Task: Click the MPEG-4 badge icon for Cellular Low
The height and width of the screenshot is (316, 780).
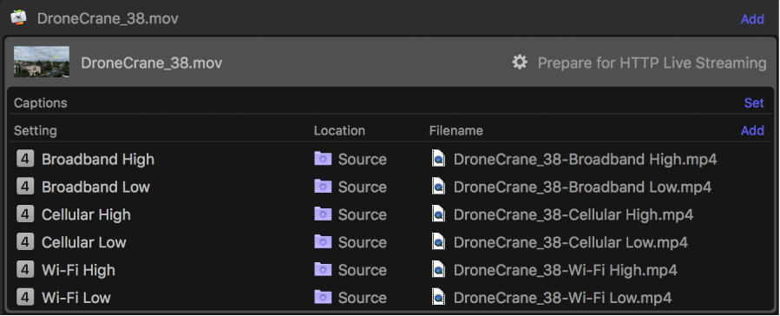Action: 25,242
